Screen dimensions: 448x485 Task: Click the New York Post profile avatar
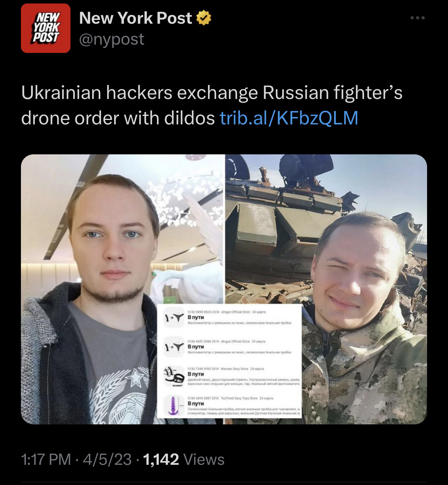click(45, 28)
